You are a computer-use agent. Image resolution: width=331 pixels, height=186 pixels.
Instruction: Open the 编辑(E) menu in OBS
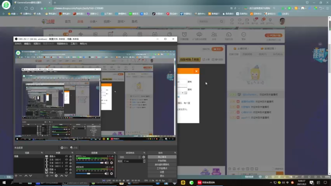[27, 44]
